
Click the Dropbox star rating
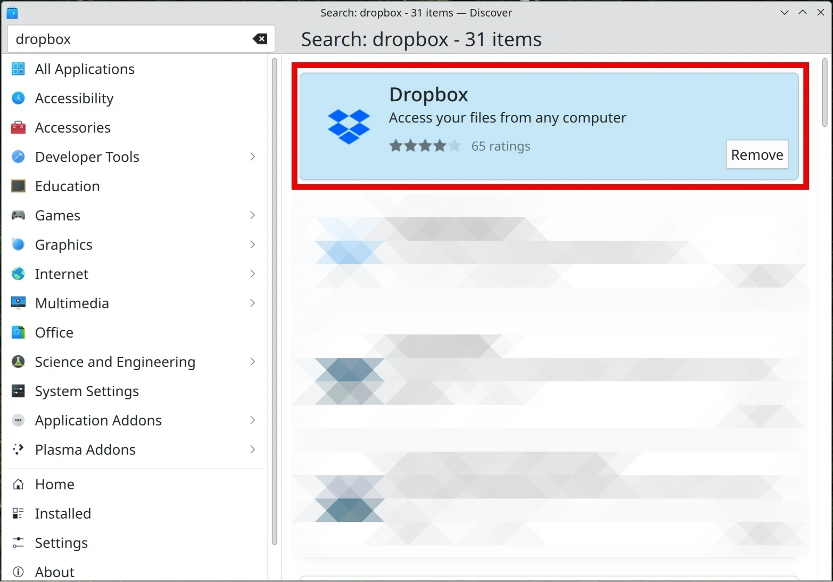(x=425, y=145)
